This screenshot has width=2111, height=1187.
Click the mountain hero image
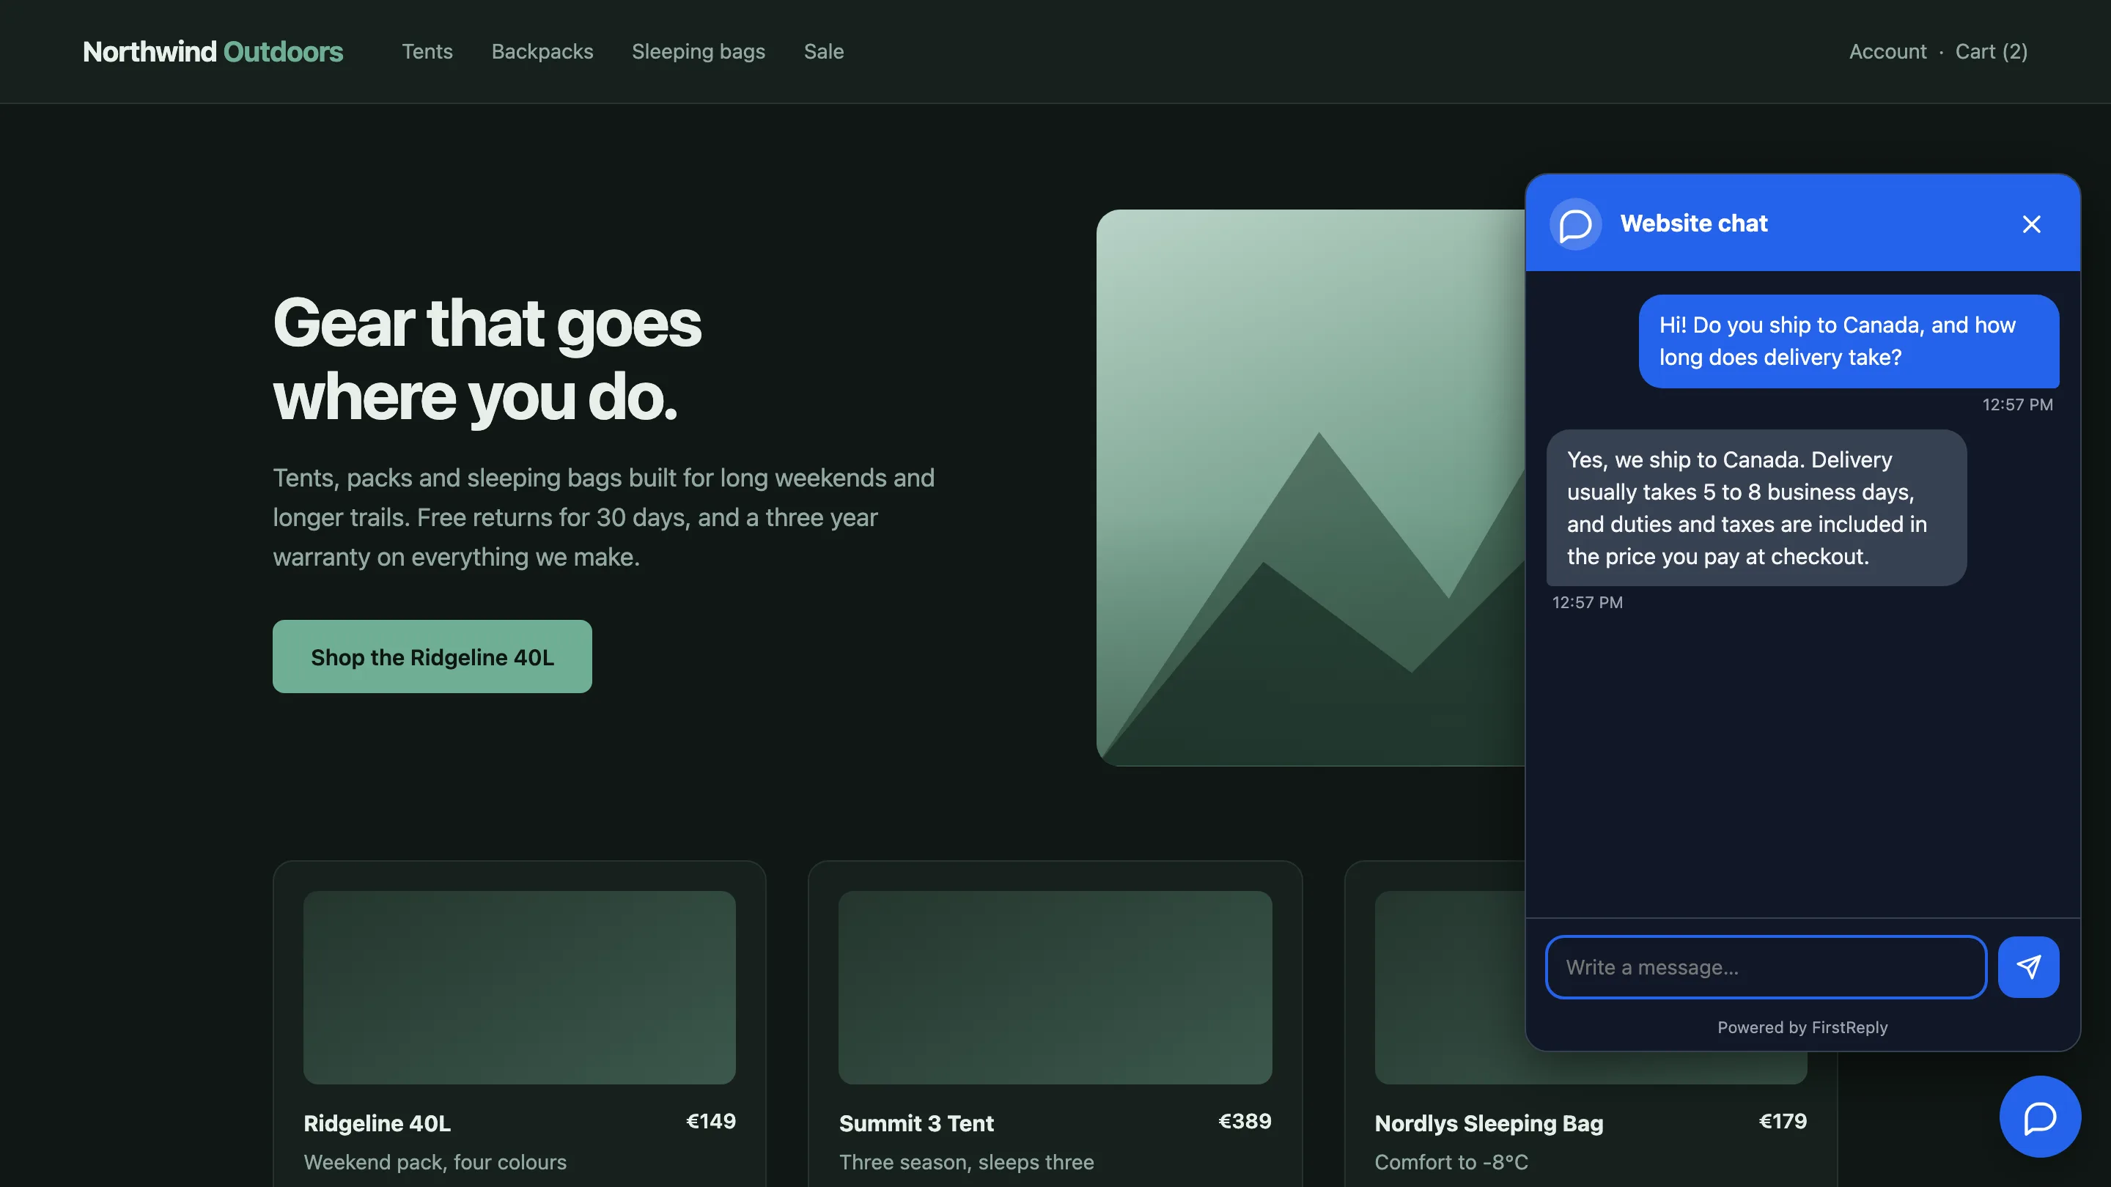click(x=1311, y=488)
